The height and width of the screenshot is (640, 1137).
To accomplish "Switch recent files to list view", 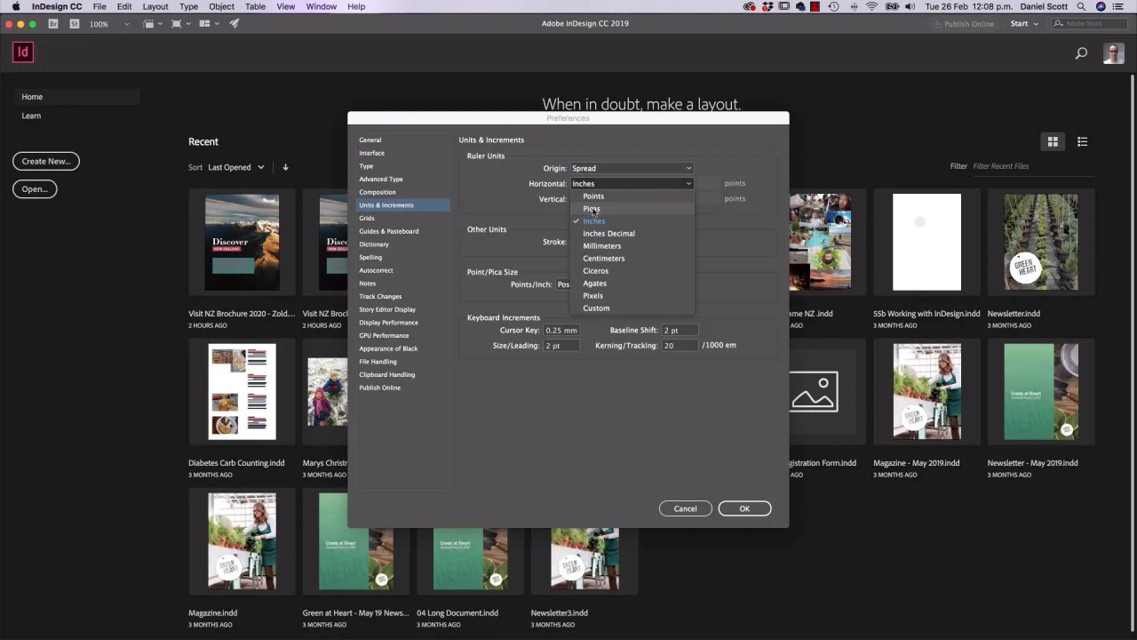I will (1082, 141).
